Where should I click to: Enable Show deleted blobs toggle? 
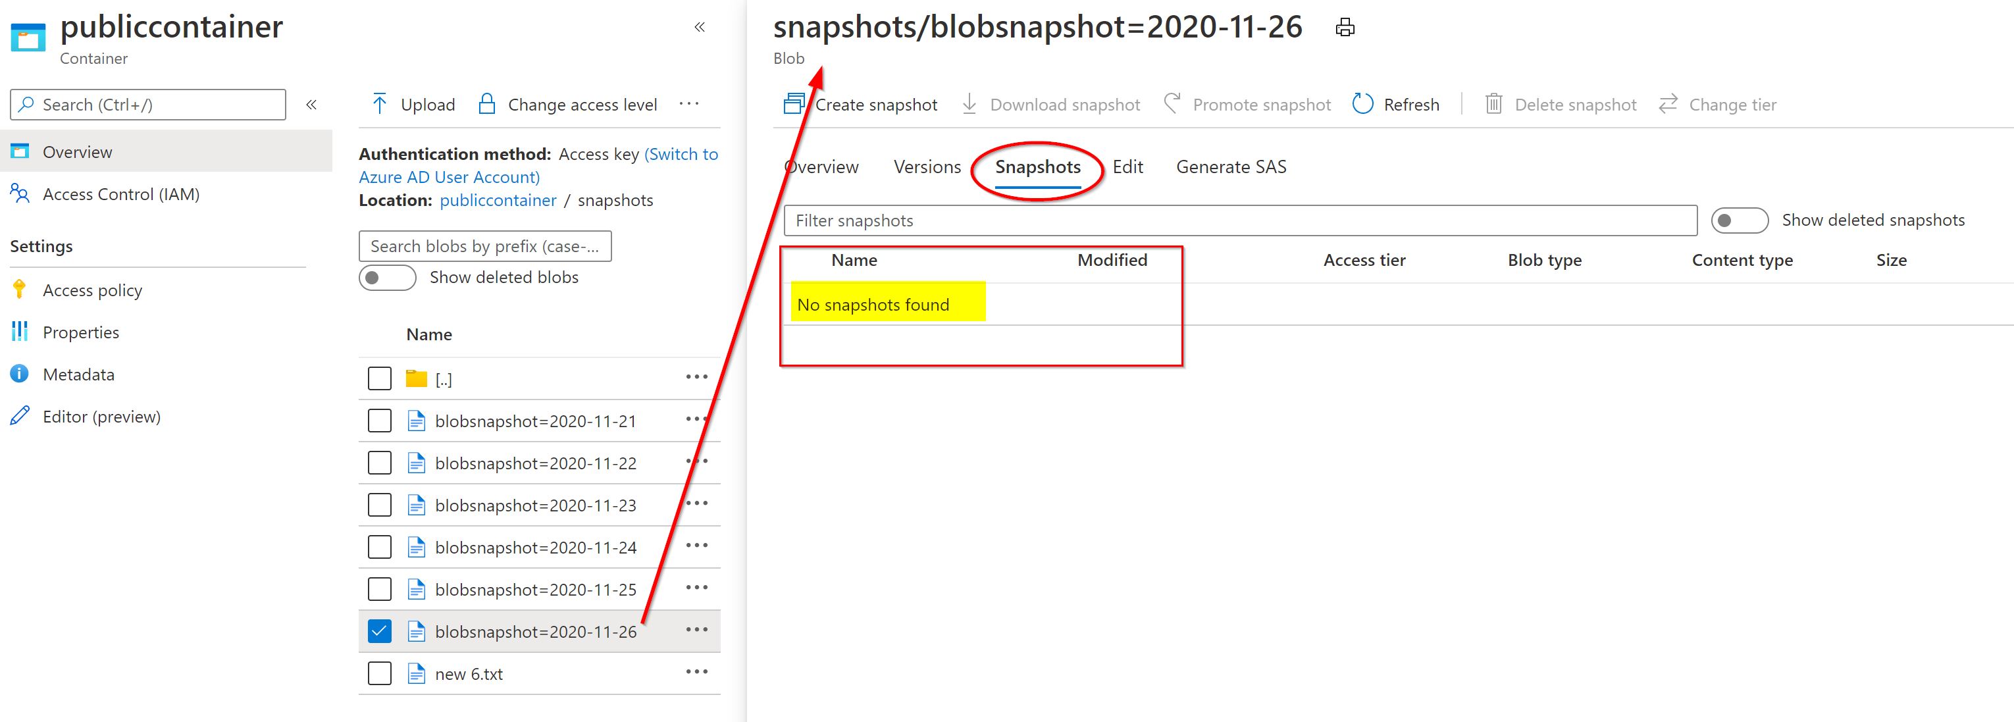click(x=387, y=278)
